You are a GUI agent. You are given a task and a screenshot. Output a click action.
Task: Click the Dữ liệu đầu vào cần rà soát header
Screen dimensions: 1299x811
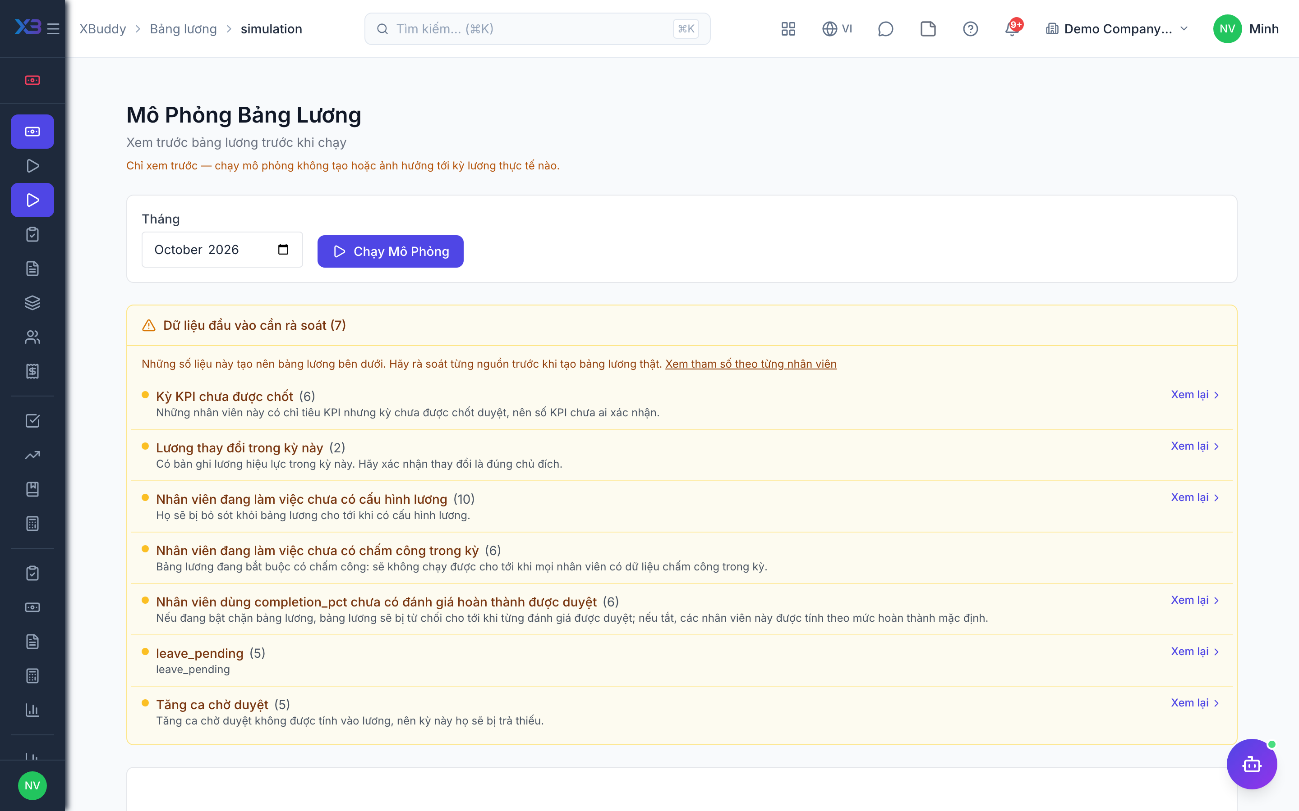(x=682, y=326)
